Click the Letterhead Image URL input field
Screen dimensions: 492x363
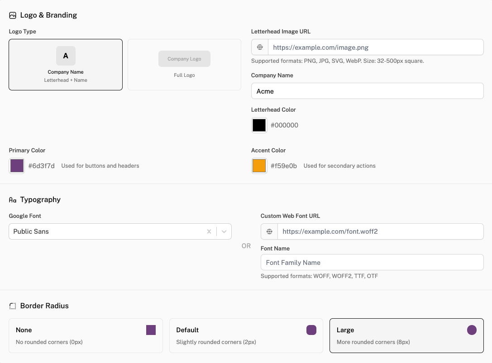[x=376, y=47]
